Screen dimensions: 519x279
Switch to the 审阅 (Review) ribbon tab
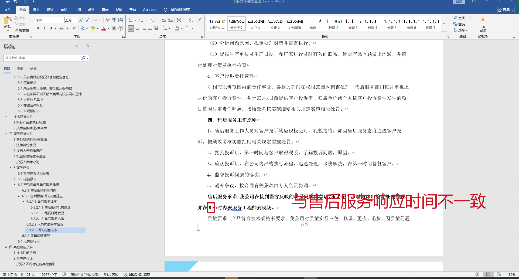tap(105, 10)
